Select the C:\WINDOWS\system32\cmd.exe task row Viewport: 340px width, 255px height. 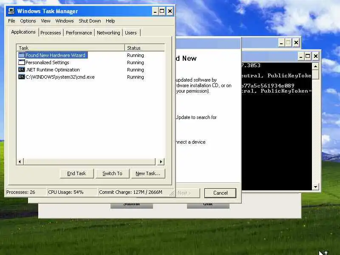[91, 77]
